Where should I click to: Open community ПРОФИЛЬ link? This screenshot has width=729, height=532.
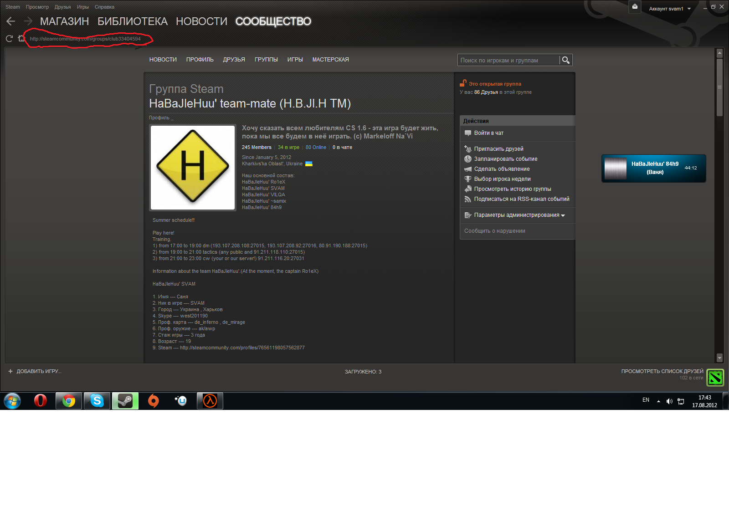click(x=200, y=60)
